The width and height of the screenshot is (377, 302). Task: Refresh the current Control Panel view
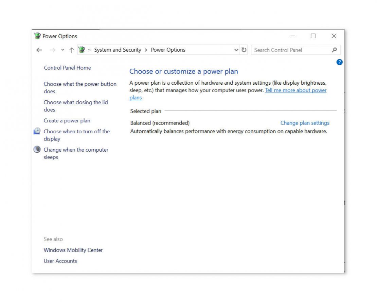(244, 50)
